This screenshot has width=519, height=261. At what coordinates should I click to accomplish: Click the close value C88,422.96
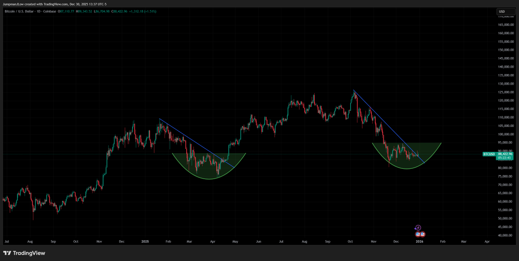(x=119, y=11)
